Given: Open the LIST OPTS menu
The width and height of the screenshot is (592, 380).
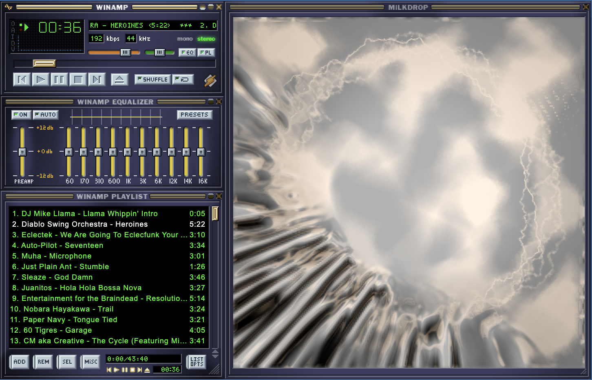Looking at the screenshot, I should click(x=197, y=362).
